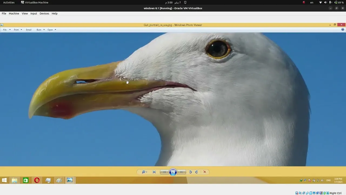Launch Opera from the taskbar
The image size is (346, 195).
pyautogui.click(x=37, y=180)
